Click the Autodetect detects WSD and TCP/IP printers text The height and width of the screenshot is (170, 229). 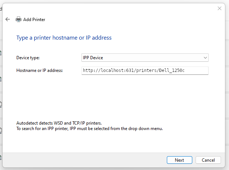point(59,123)
